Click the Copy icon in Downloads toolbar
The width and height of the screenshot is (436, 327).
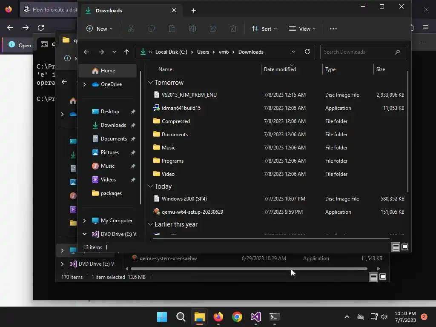(x=152, y=29)
